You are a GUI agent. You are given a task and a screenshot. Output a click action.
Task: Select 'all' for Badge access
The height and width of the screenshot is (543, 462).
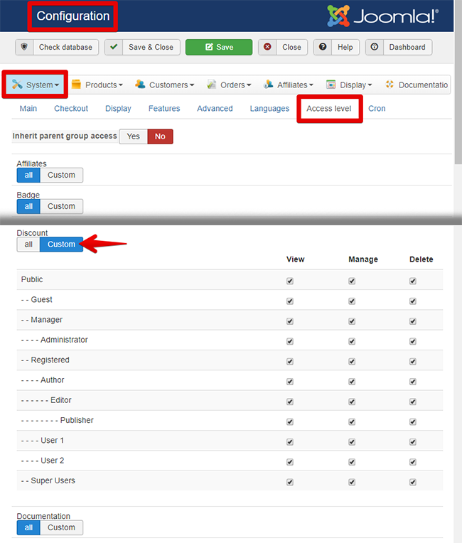pos(28,206)
